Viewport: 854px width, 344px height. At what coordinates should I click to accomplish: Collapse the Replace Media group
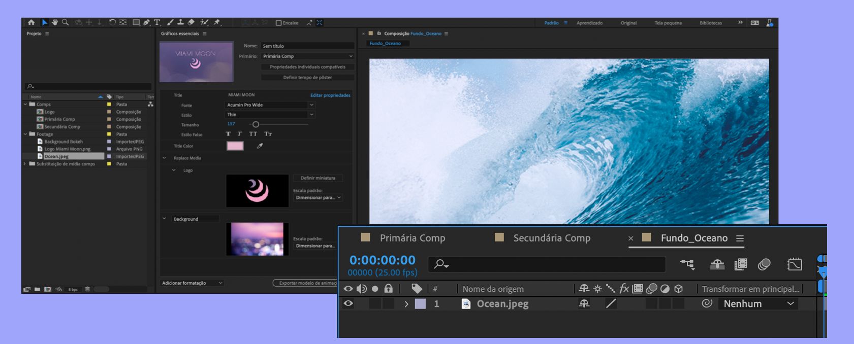[164, 158]
